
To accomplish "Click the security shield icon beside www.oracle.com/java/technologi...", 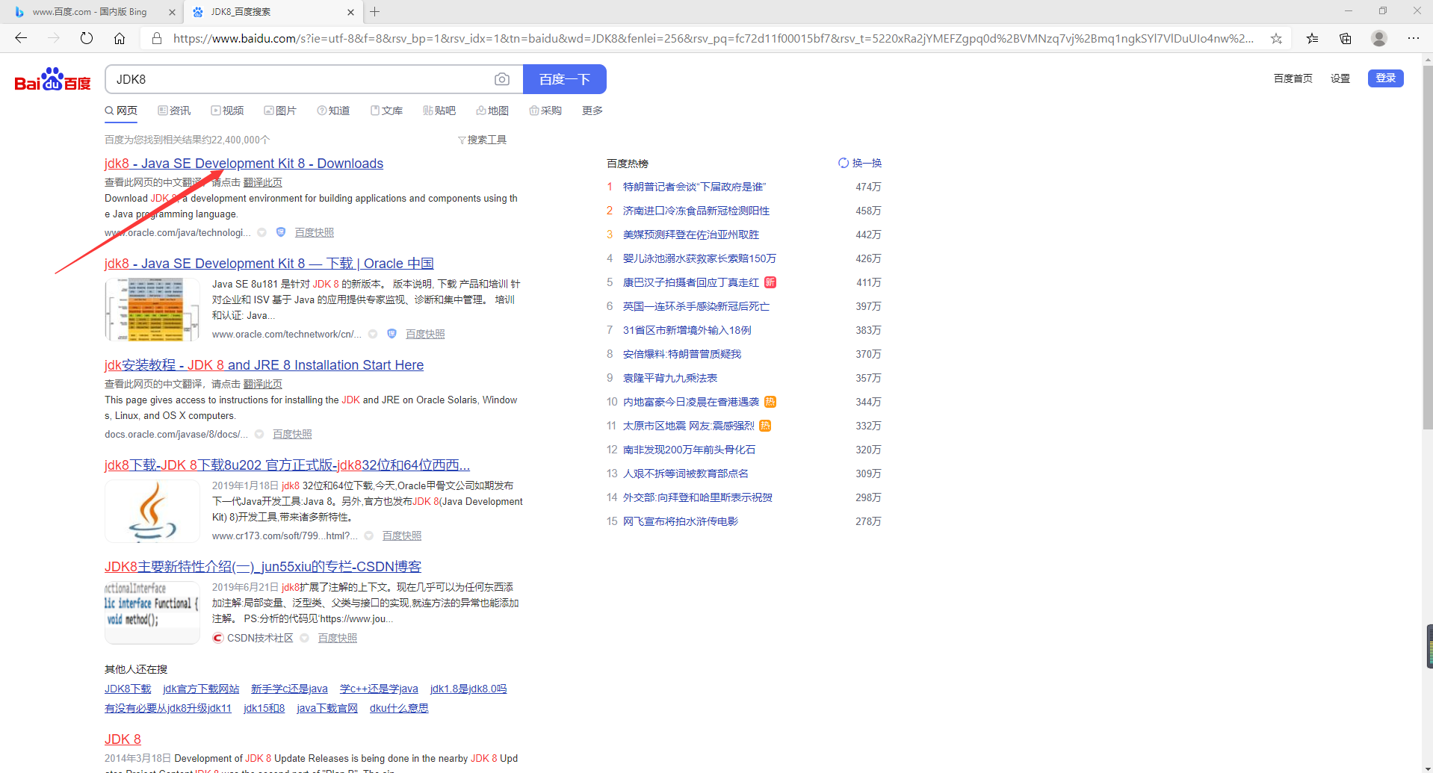I will (x=281, y=232).
